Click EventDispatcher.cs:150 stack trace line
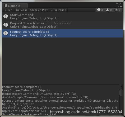Viewport: 125px width, 117px height. (x=24, y=111)
